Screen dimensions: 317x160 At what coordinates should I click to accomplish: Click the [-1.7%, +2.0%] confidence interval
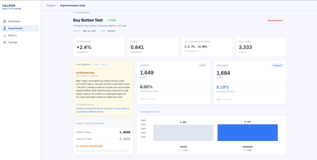pos(196,47)
